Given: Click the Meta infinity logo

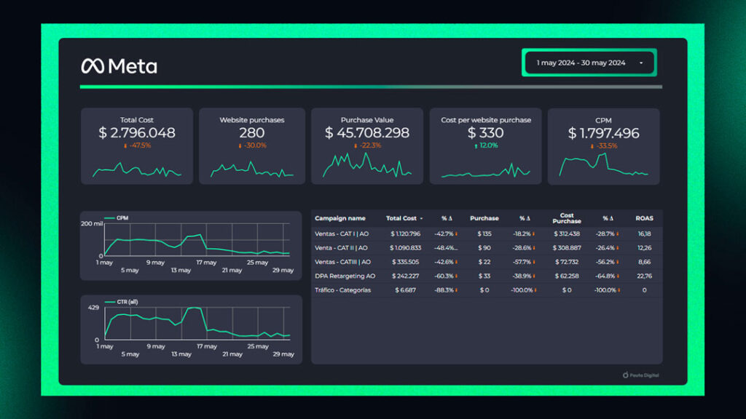Looking at the screenshot, I should click(x=93, y=66).
